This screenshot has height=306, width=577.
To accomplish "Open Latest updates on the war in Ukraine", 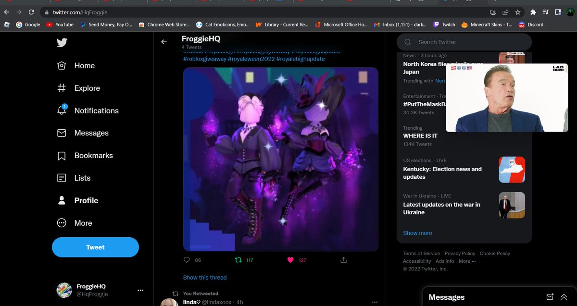I will tap(442, 208).
